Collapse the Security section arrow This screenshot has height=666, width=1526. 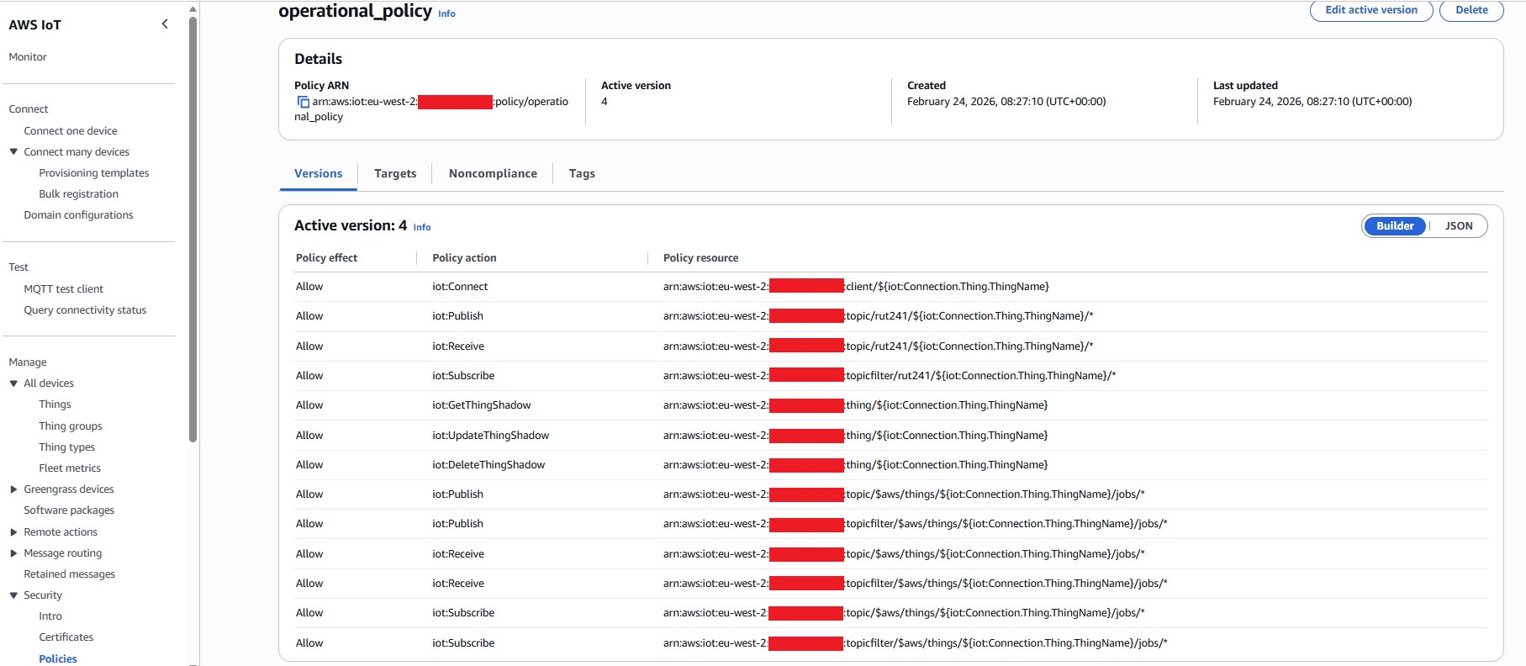pos(13,595)
